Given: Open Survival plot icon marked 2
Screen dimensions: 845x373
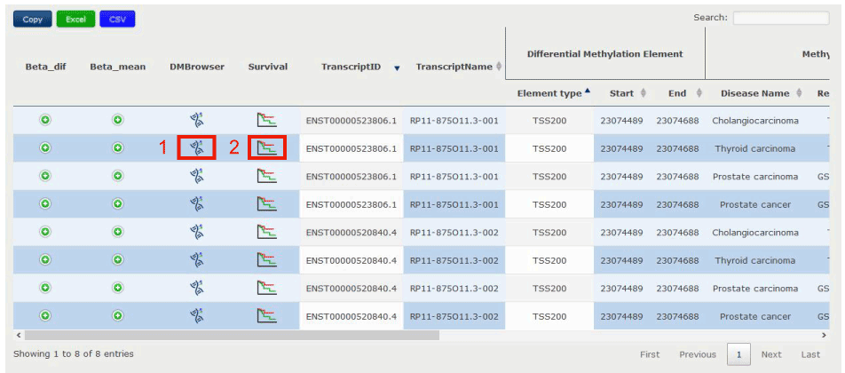Looking at the screenshot, I should (x=267, y=148).
